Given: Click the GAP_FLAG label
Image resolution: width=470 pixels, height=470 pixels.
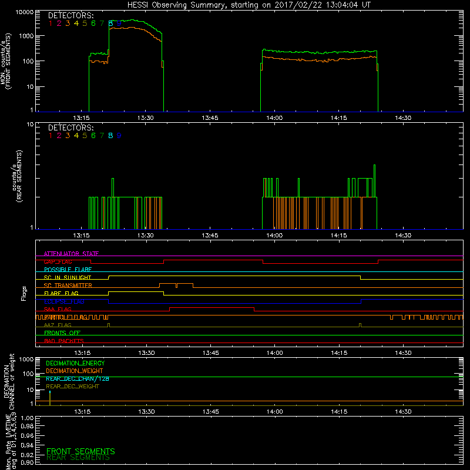Looking at the screenshot, I should click(58, 261).
